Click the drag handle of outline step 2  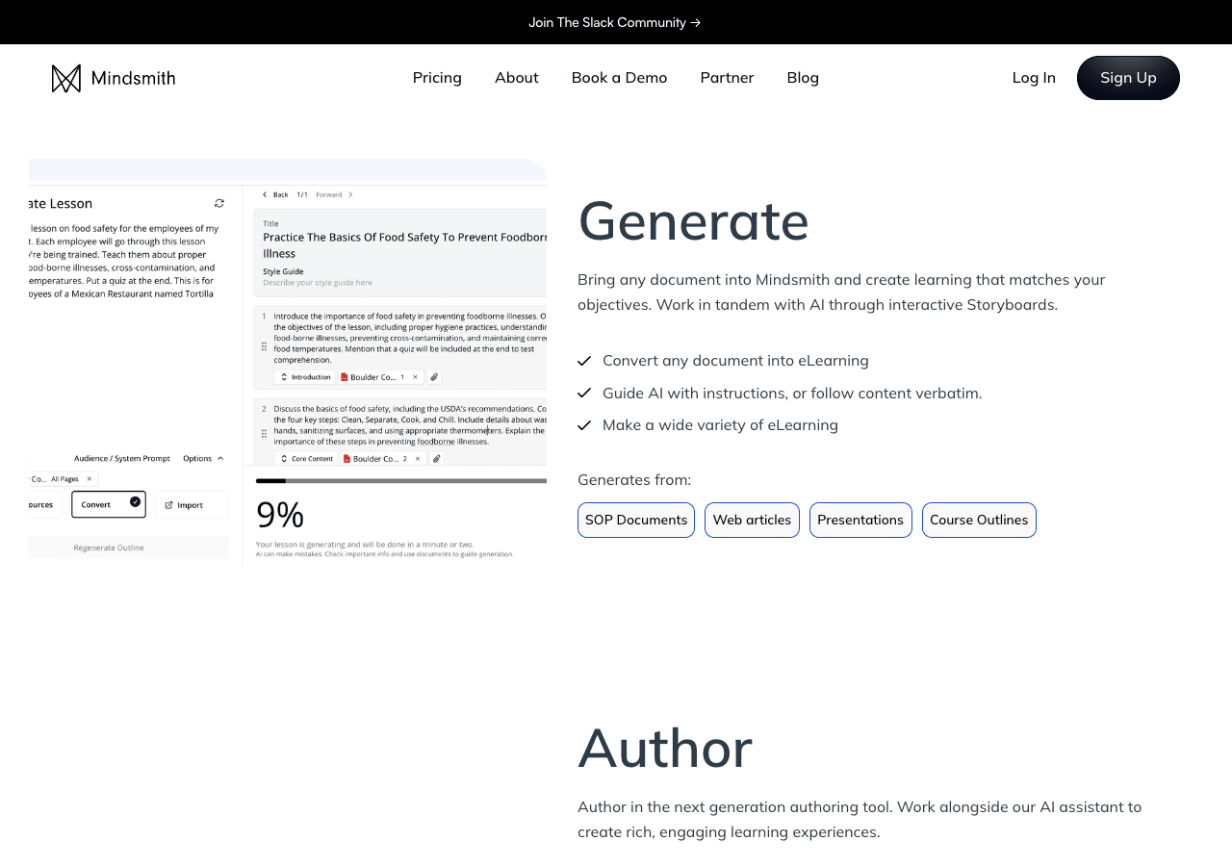264,433
